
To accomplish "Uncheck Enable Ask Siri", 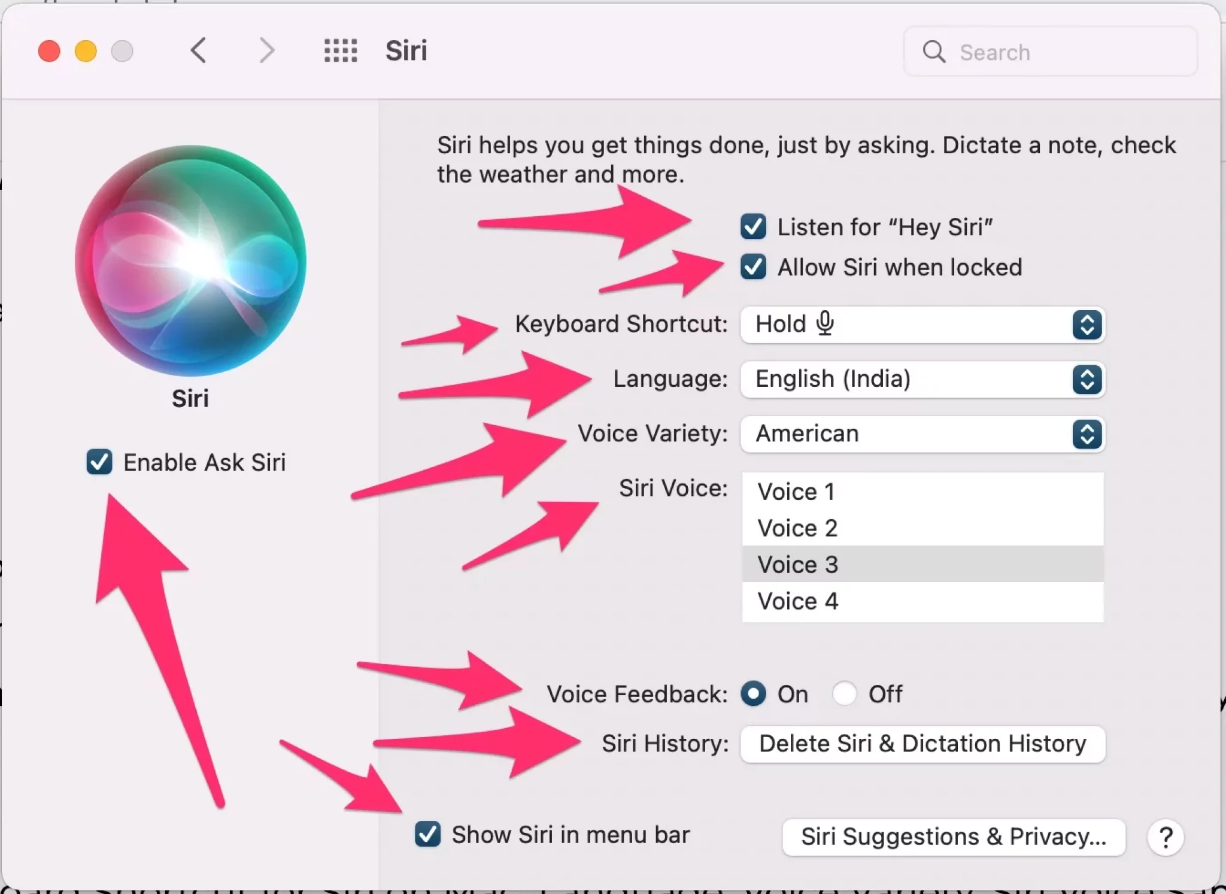I will point(99,462).
